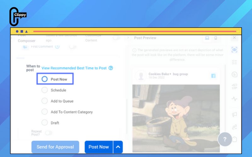Enable the First Comment toggle

pos(73,47)
